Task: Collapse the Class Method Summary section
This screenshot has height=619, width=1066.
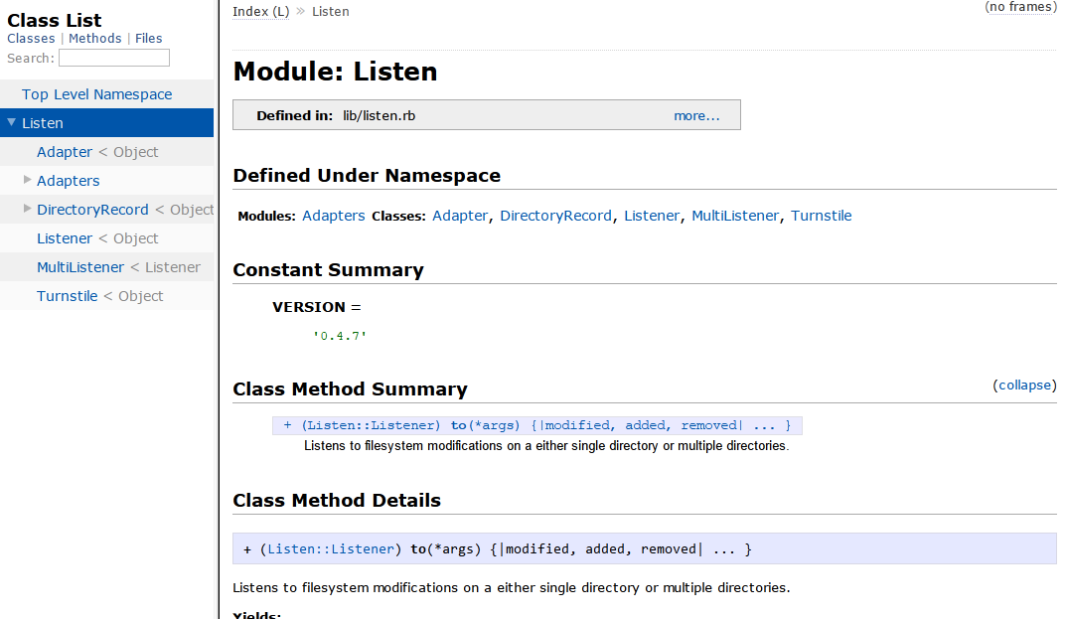Action: [1024, 385]
